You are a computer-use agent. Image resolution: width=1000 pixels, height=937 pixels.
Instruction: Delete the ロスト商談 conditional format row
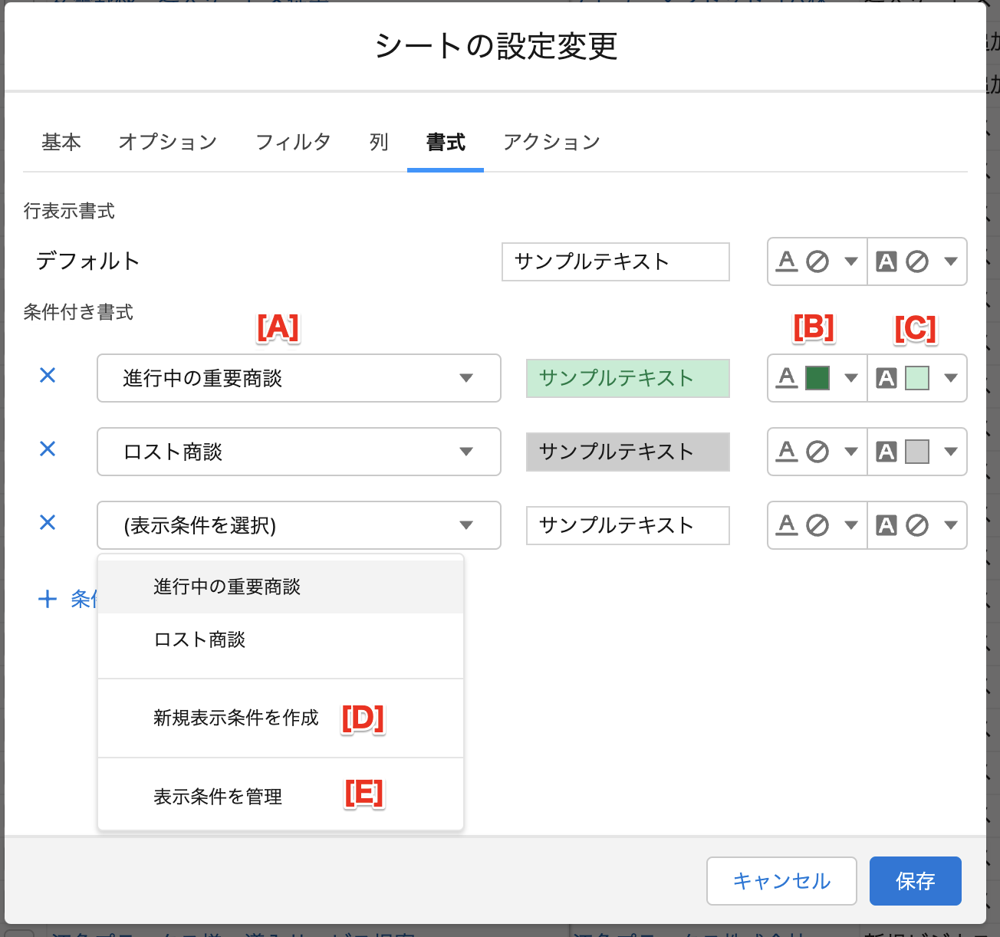point(48,449)
